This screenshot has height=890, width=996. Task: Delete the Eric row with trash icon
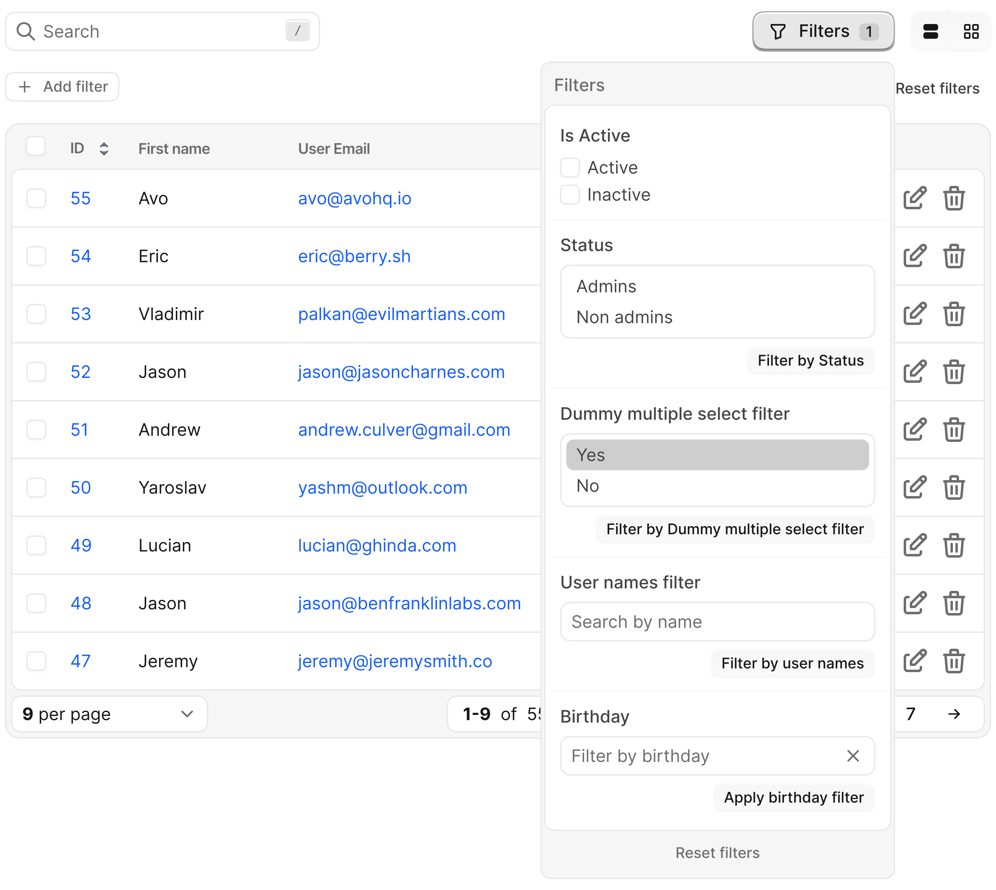(x=954, y=256)
